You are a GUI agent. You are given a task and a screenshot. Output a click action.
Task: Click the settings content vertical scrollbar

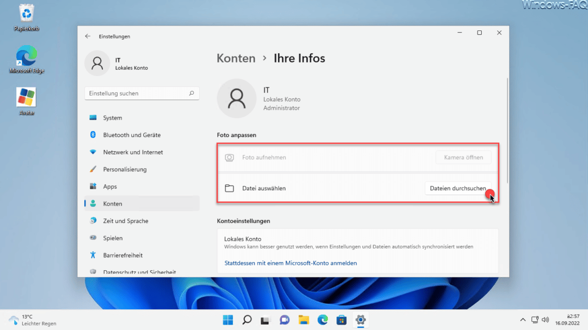pyautogui.click(x=507, y=130)
